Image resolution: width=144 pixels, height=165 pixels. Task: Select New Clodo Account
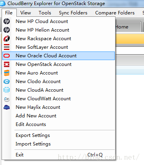pyautogui.click(x=59, y=82)
